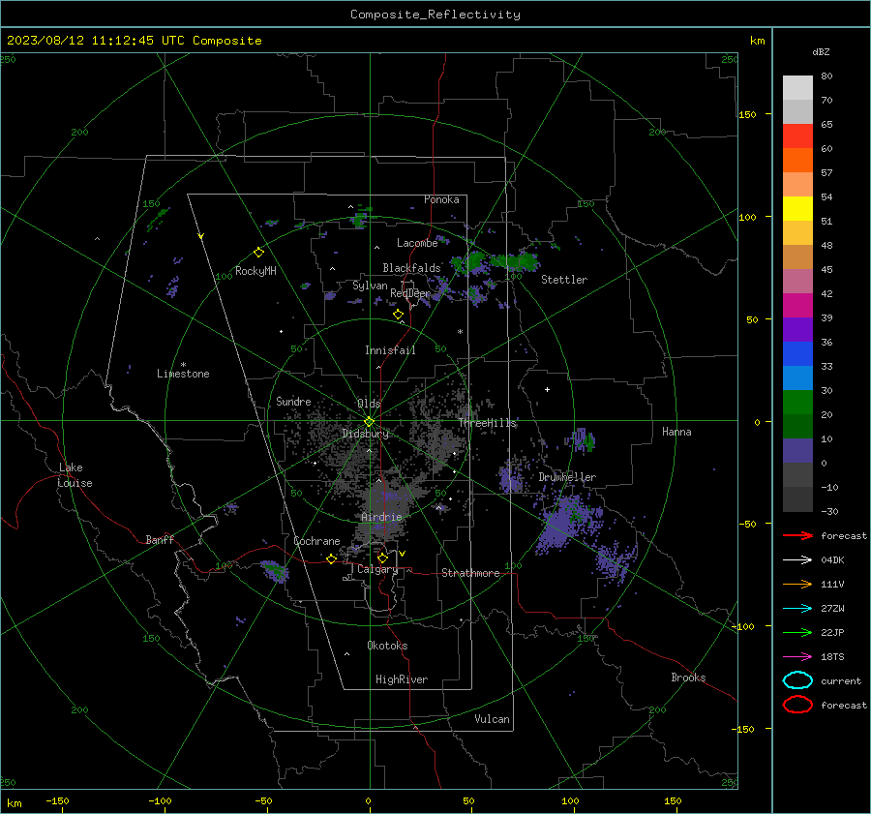Click the Sundre town label

tap(293, 401)
